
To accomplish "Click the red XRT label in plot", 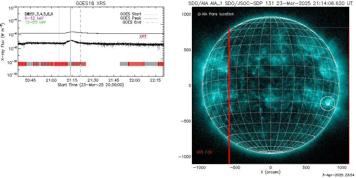I will 143,36.
